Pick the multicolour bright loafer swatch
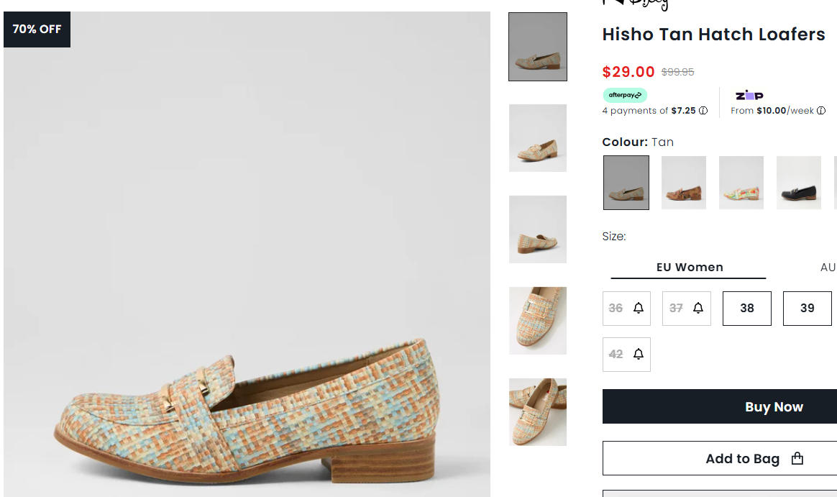Image resolution: width=837 pixels, height=497 pixels. click(741, 183)
